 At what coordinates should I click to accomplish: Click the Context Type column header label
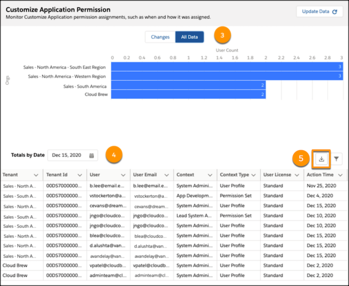[x=234, y=175]
